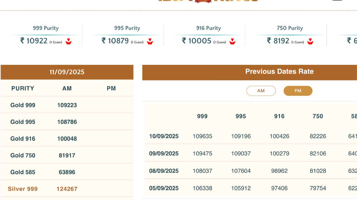The height and width of the screenshot is (200, 357).
Task: Click the rupee symbol before 8192
Action: (x=269, y=41)
